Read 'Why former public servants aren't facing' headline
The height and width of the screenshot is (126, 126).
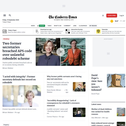click(x=64, y=78)
